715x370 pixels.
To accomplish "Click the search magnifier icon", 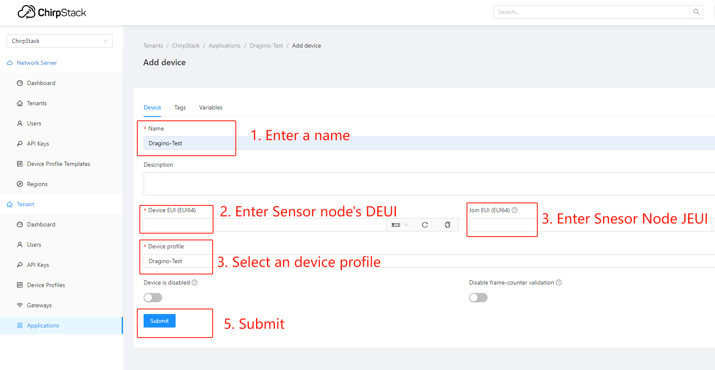I will pos(696,12).
